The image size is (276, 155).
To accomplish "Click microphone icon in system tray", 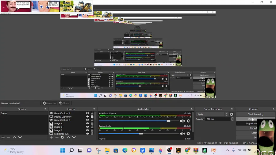I will pos(233,150).
